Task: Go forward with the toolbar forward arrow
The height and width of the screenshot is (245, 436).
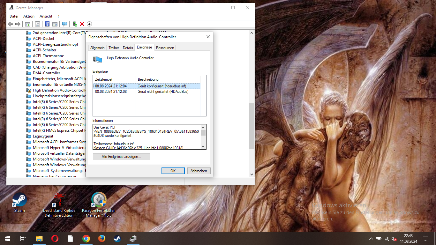Action: 18,24
